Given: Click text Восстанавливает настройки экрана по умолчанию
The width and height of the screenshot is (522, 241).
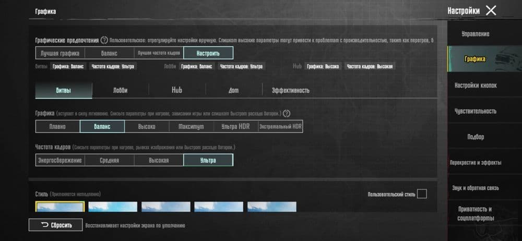Looking at the screenshot, I should (135, 226).
